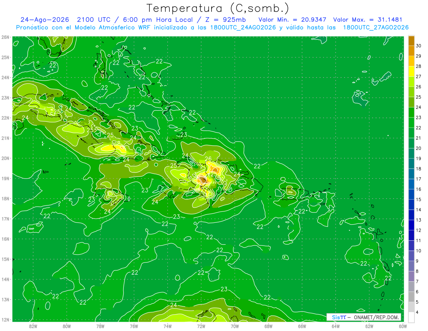Click the "Valor Max. = 31.1481" readout
This screenshot has height=331, width=428.
368,20
